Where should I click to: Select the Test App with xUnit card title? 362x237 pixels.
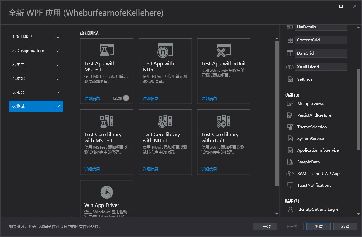point(223,63)
